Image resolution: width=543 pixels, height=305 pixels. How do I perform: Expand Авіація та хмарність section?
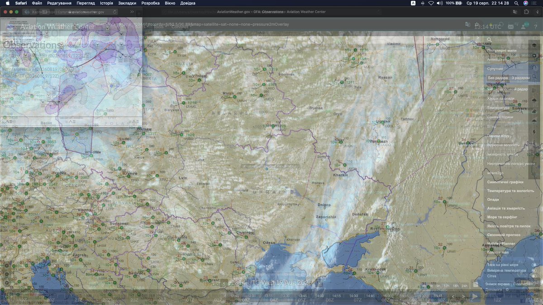coord(506,208)
